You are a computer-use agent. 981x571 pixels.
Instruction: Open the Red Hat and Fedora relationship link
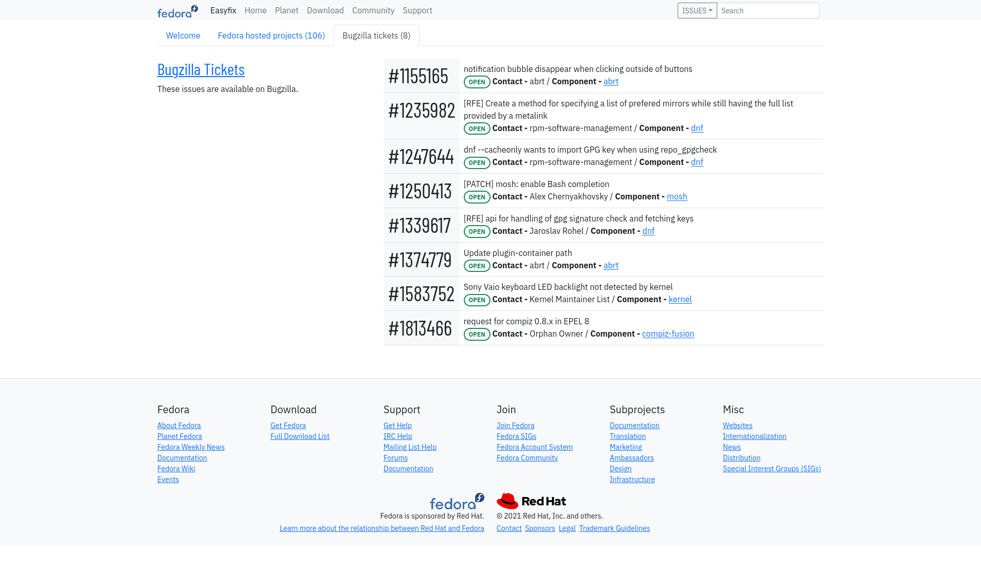(x=382, y=528)
